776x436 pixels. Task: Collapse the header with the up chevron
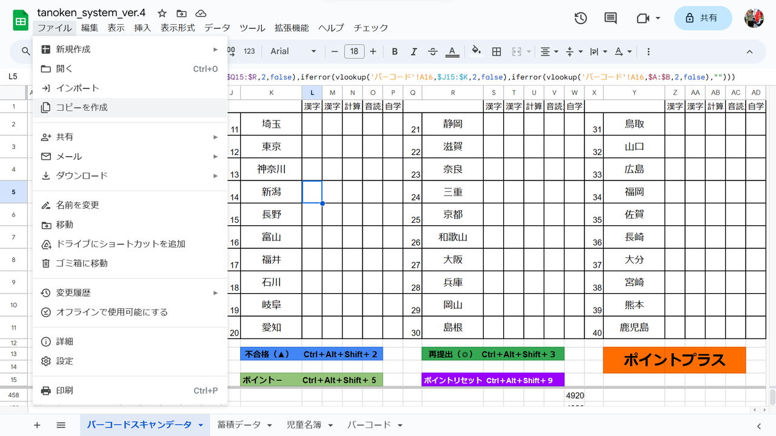(x=749, y=51)
